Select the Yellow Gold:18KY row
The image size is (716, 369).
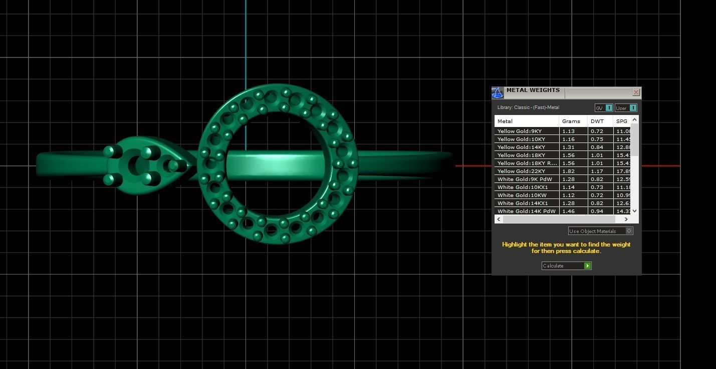click(563, 155)
